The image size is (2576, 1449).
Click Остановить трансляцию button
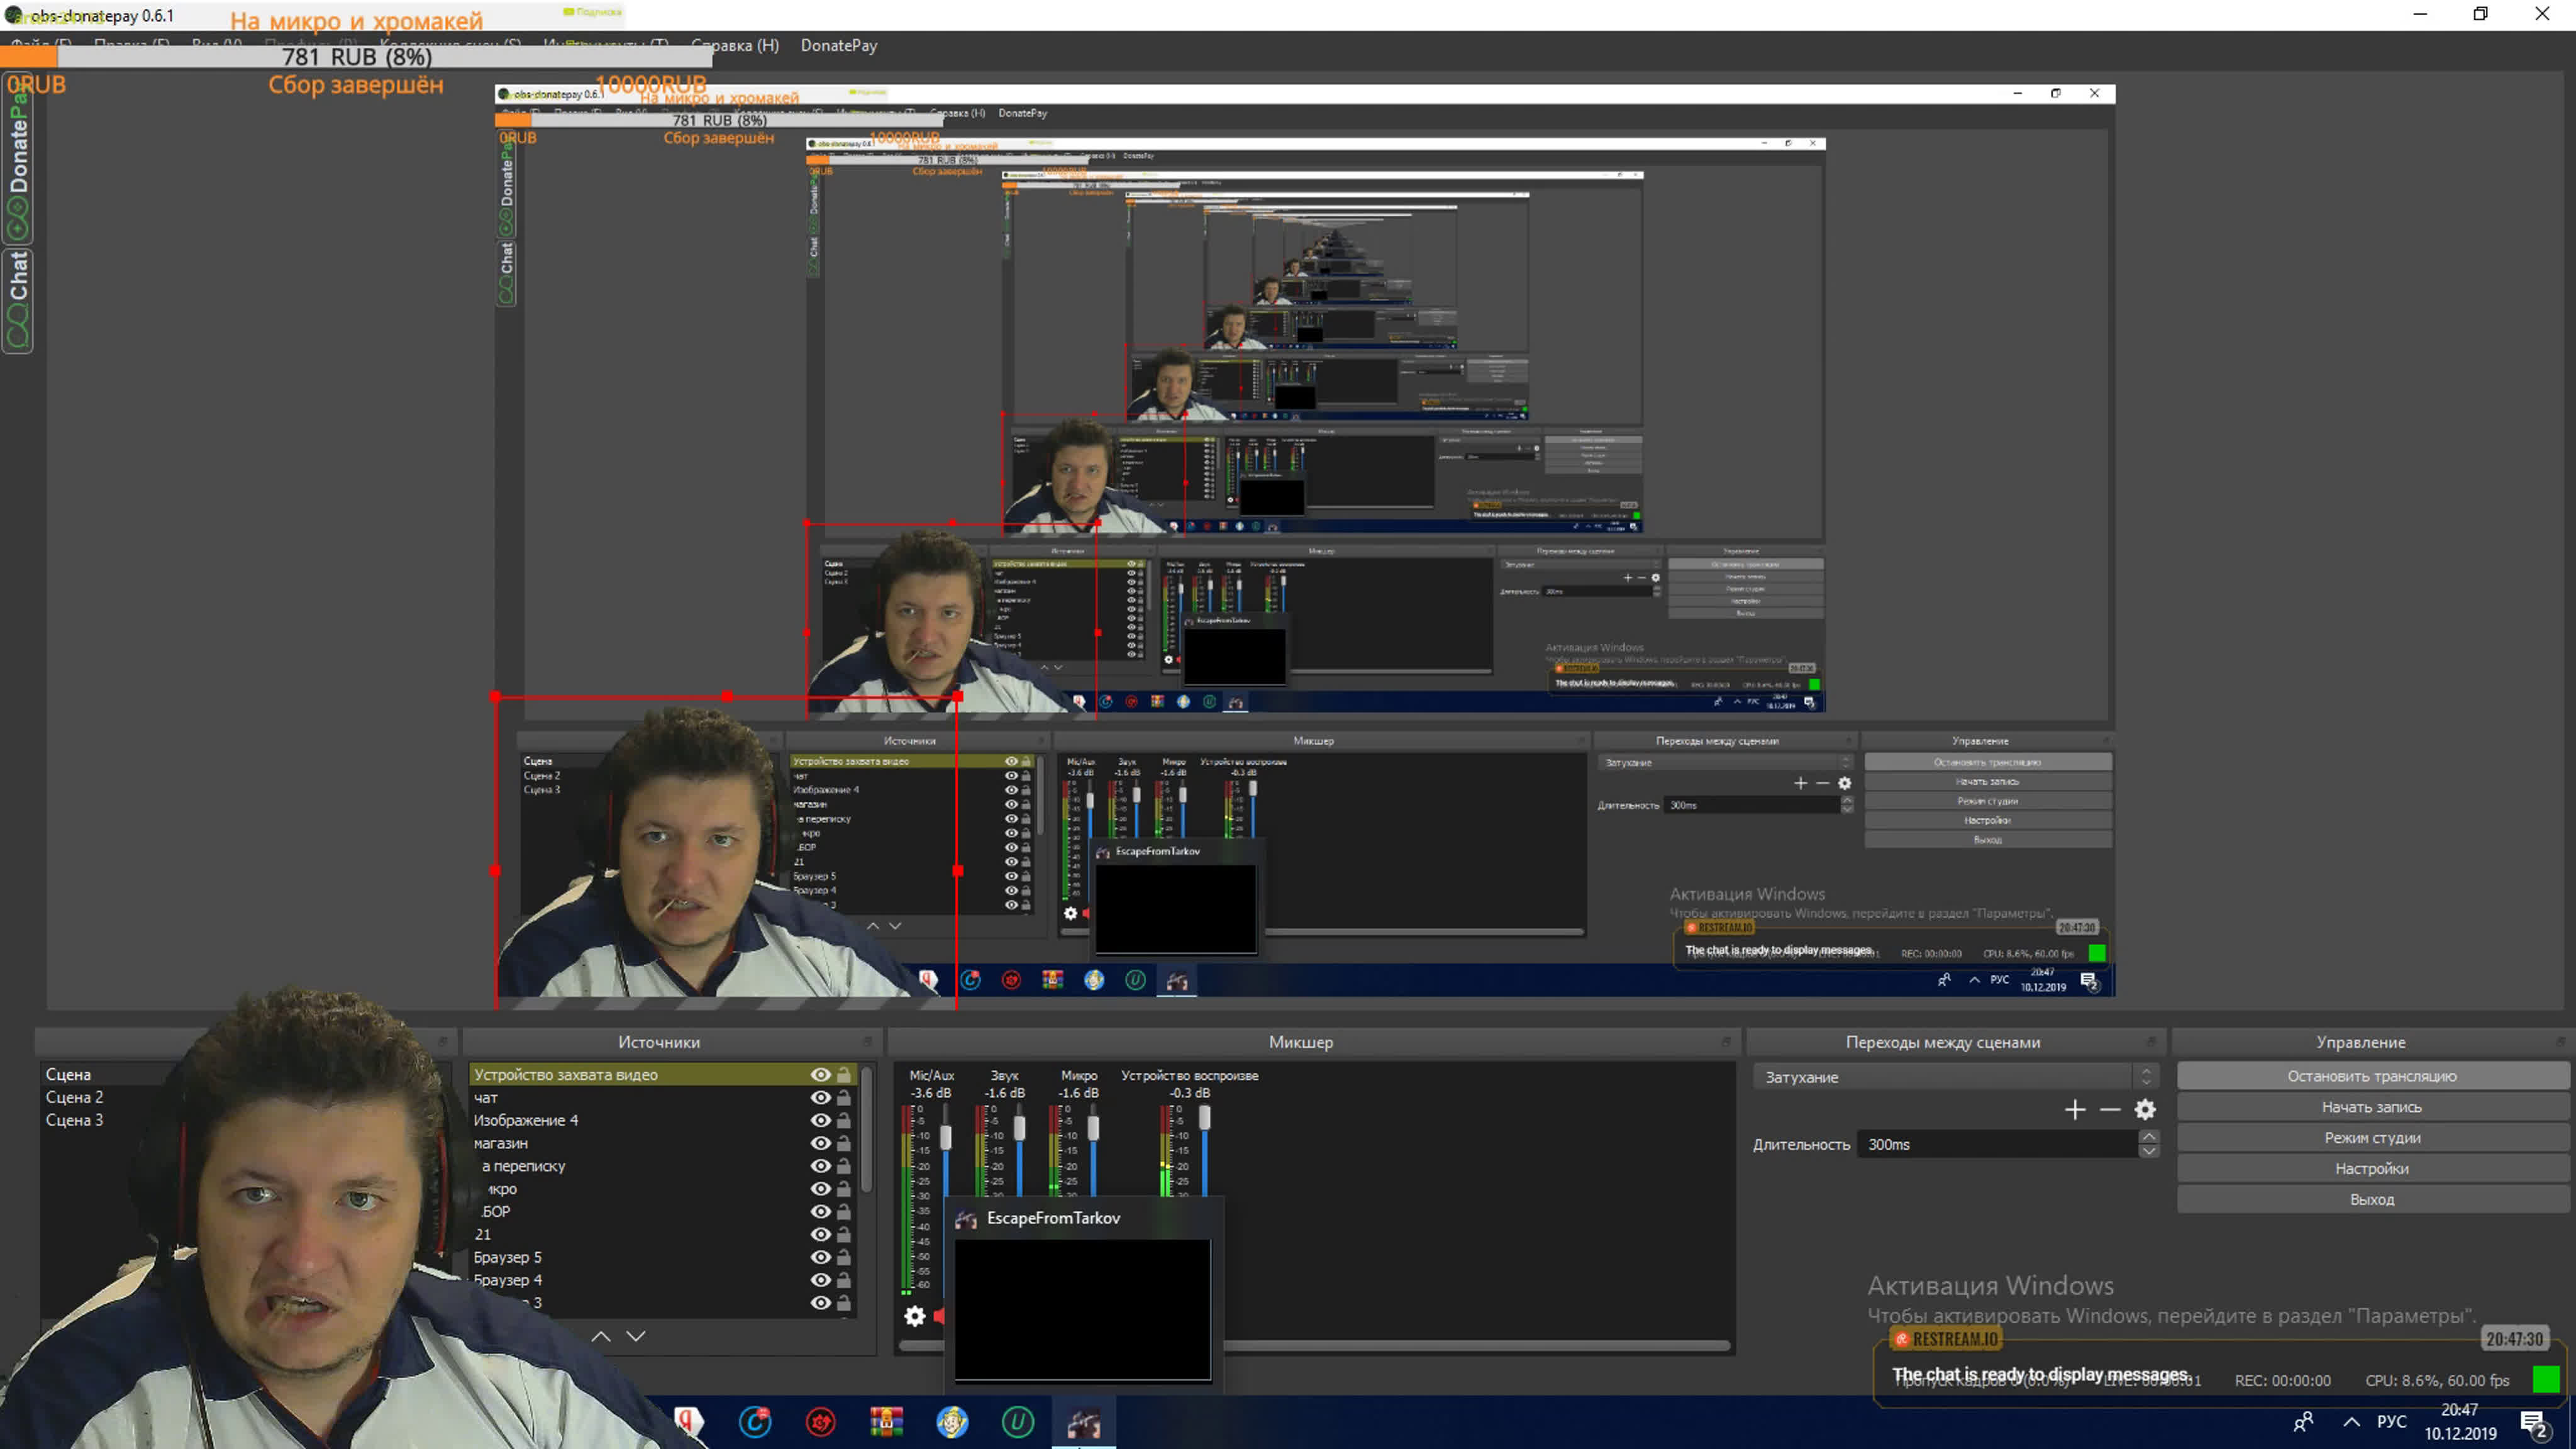pos(2372,1076)
